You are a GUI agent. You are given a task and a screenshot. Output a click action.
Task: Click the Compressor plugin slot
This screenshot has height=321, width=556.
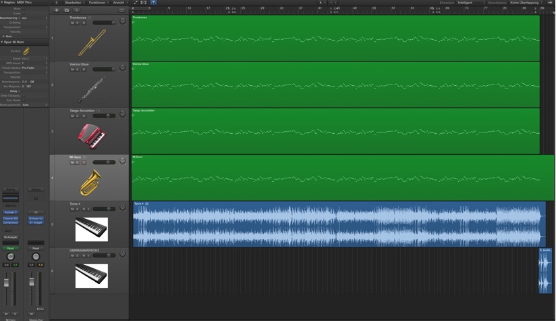coord(11,222)
